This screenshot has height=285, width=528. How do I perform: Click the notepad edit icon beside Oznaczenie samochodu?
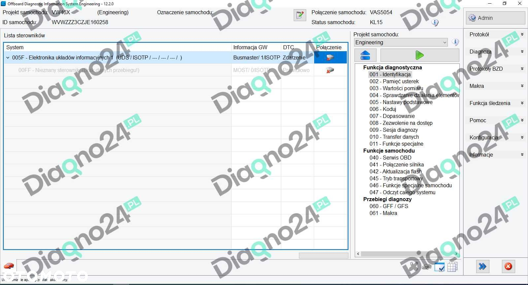(x=300, y=15)
